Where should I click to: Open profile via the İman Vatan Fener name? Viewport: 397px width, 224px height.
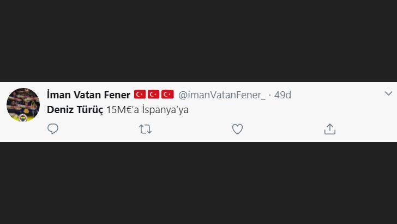[88, 95]
